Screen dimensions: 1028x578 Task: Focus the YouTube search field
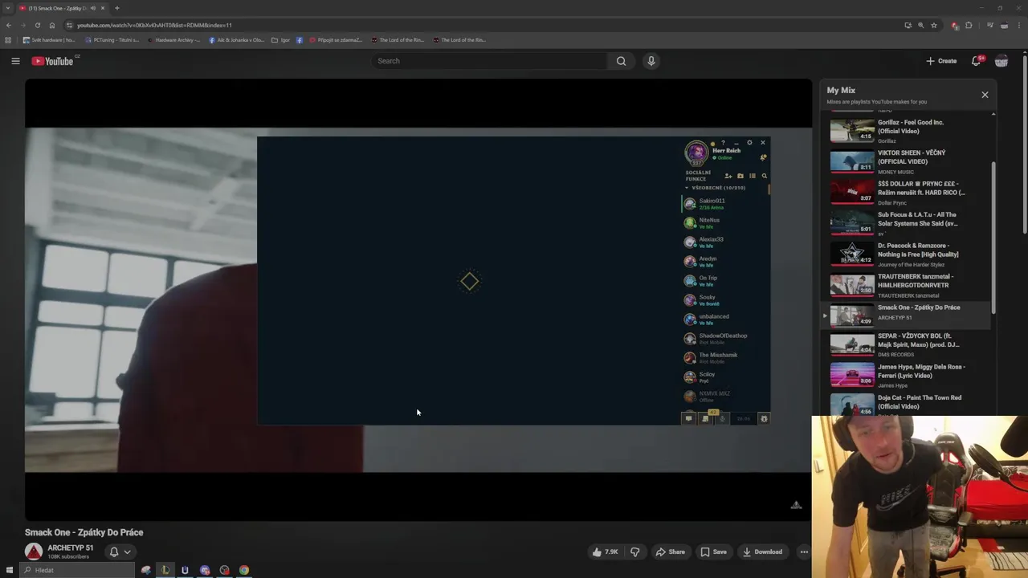pyautogui.click(x=490, y=61)
